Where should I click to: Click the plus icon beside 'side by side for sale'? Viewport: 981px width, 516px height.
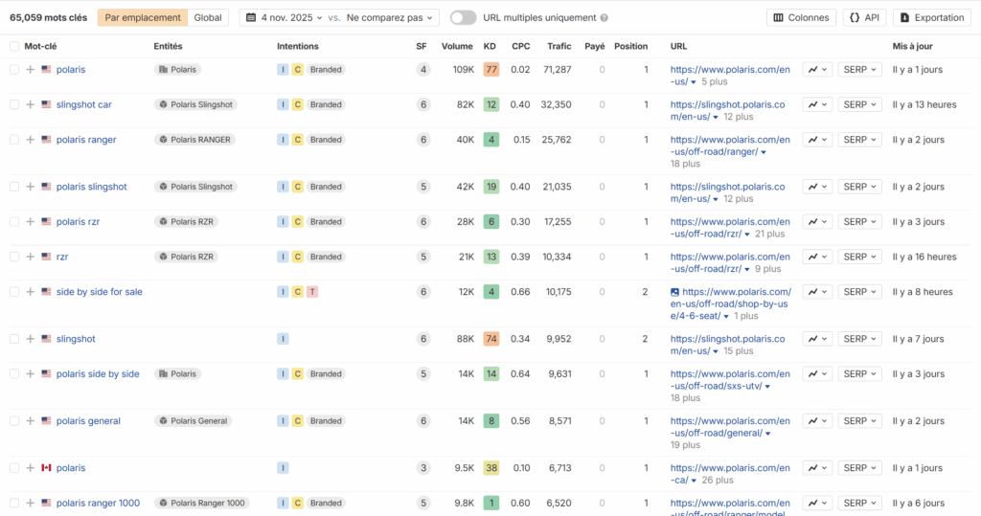tap(30, 291)
